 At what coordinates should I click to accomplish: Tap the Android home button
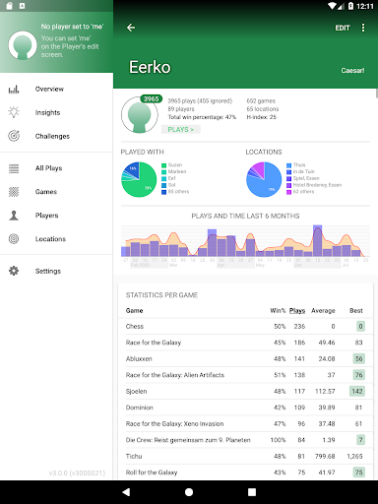[189, 492]
